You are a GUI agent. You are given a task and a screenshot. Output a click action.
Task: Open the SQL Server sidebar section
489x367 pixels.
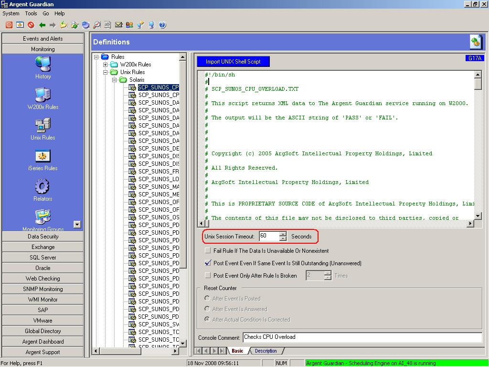click(43, 258)
